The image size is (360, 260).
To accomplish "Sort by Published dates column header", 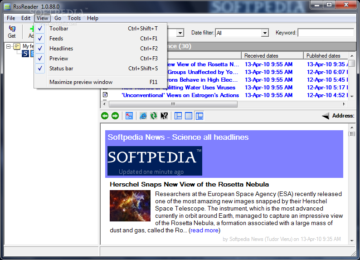I will click(326, 55).
